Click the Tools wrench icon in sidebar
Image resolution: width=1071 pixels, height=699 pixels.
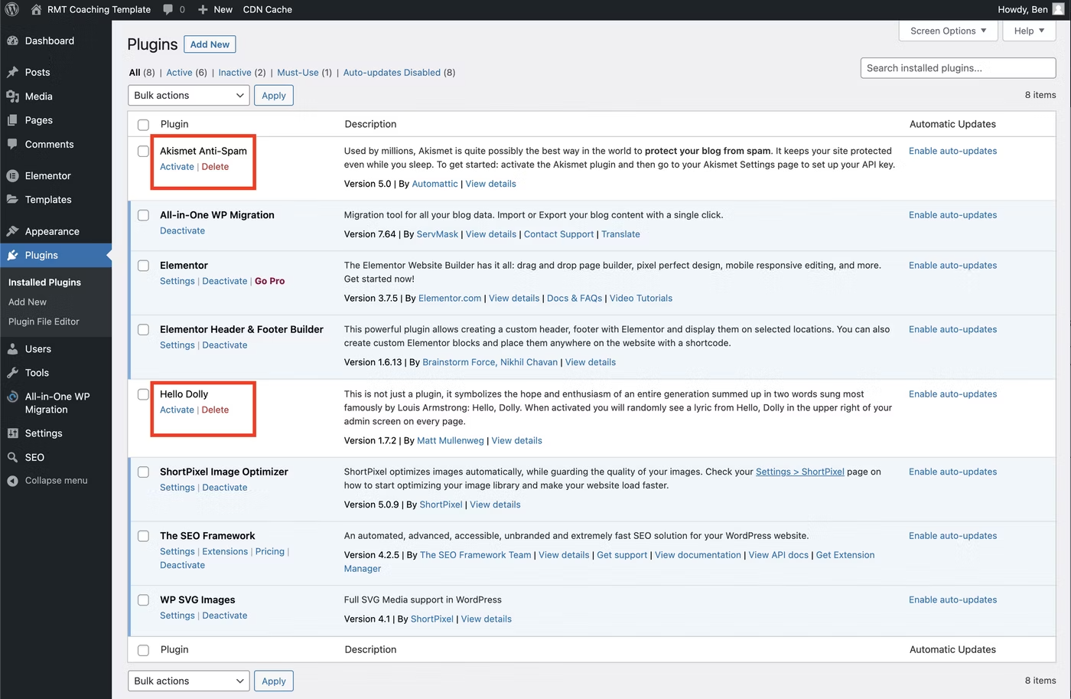[x=12, y=373]
